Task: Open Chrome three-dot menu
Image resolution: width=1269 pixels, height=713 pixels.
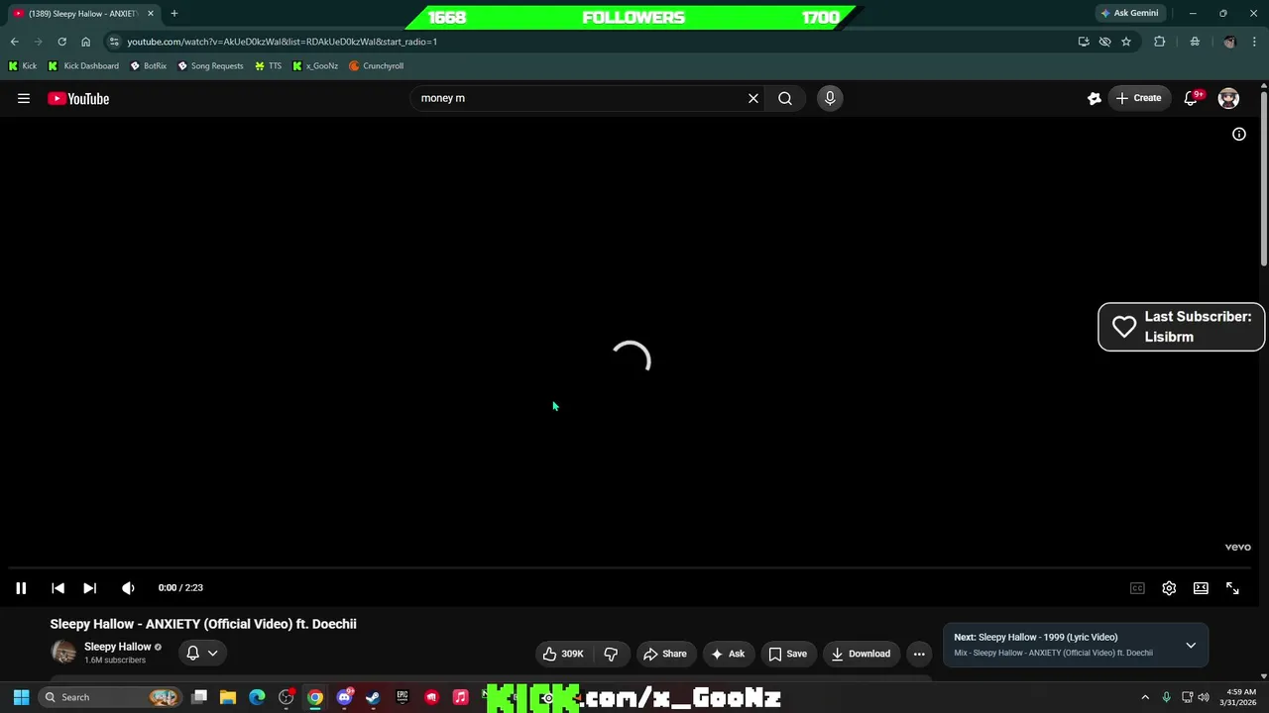Action: coord(1255,42)
